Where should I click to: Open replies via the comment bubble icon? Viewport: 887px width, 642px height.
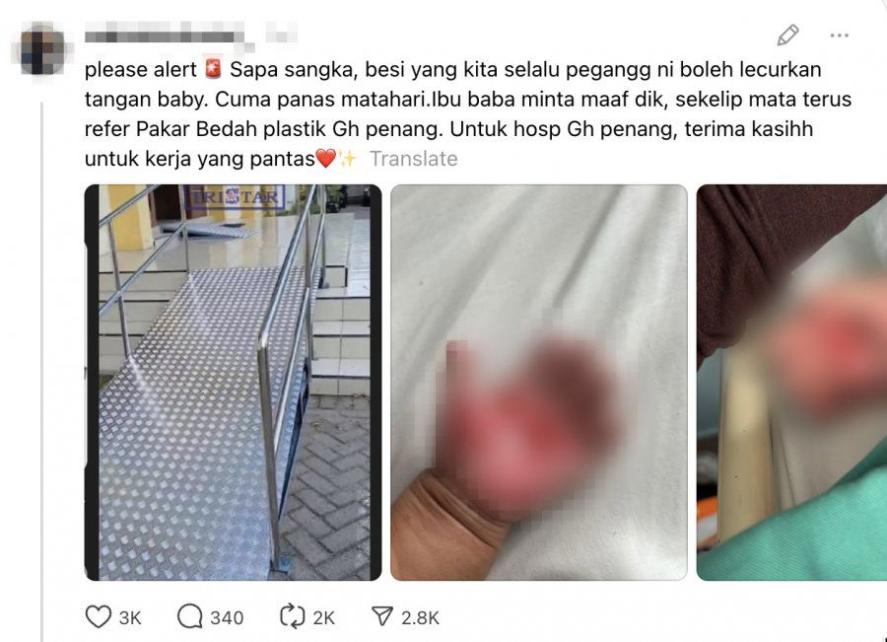(x=189, y=617)
